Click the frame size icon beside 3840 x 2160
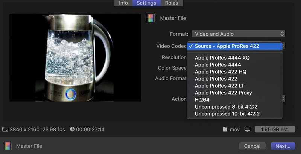This screenshot has width=301, height=154. point(5,129)
